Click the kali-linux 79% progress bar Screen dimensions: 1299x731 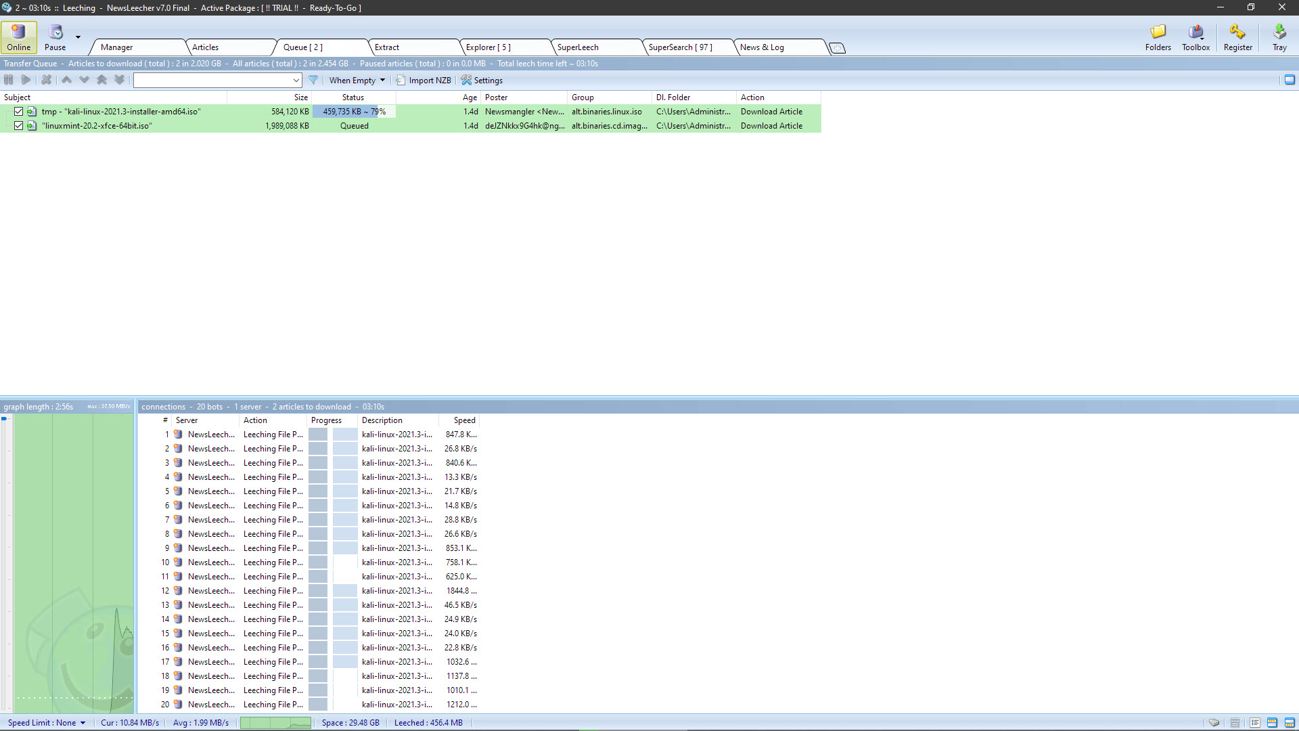354,112
